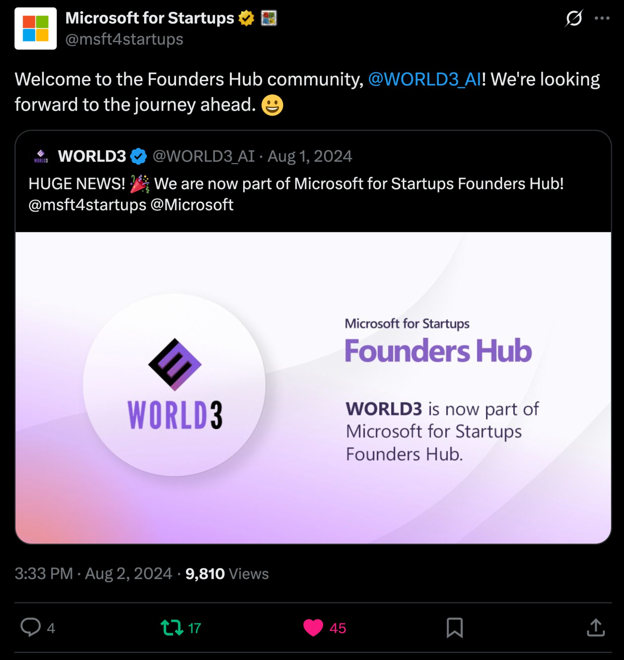Image resolution: width=624 pixels, height=660 pixels.
Task: Click the share upload icon
Action: (595, 628)
